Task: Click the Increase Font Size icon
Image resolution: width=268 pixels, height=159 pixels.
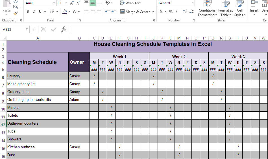Action: point(72,3)
